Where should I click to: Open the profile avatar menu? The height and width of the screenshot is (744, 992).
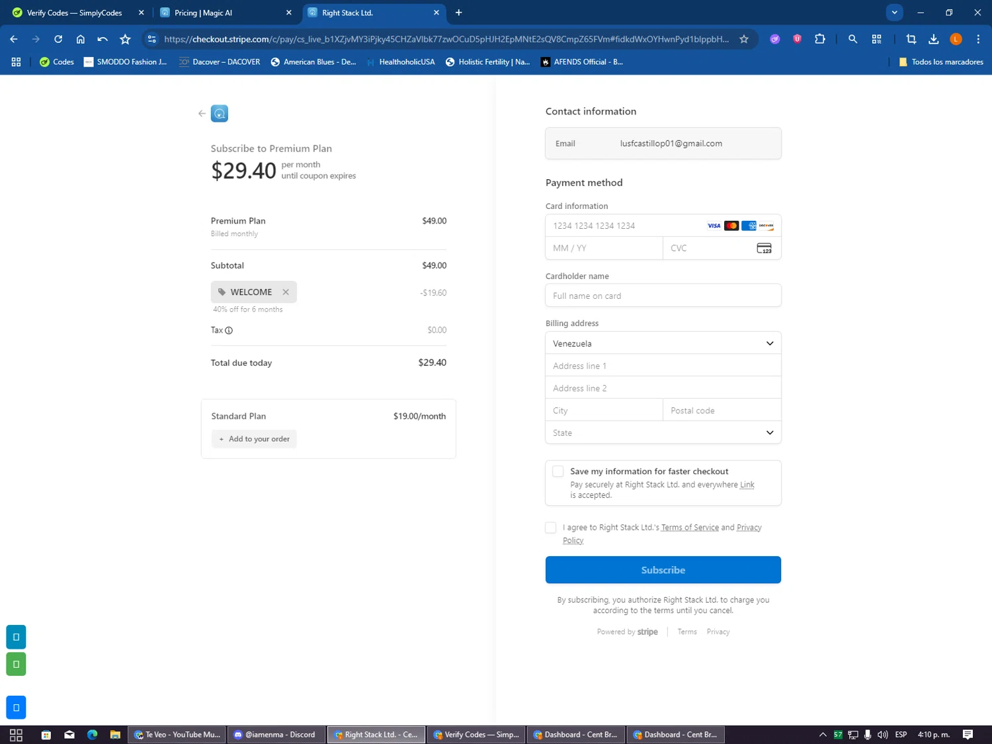pos(956,39)
